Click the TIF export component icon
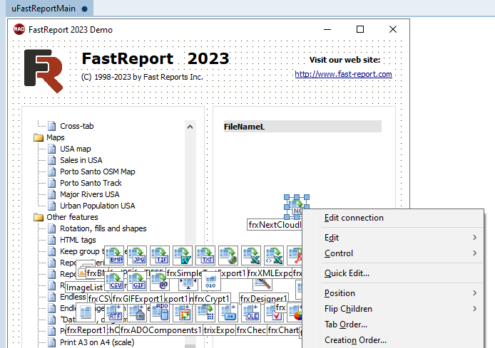Image resolution: width=495 pixels, height=348 pixels. pyautogui.click(x=161, y=255)
